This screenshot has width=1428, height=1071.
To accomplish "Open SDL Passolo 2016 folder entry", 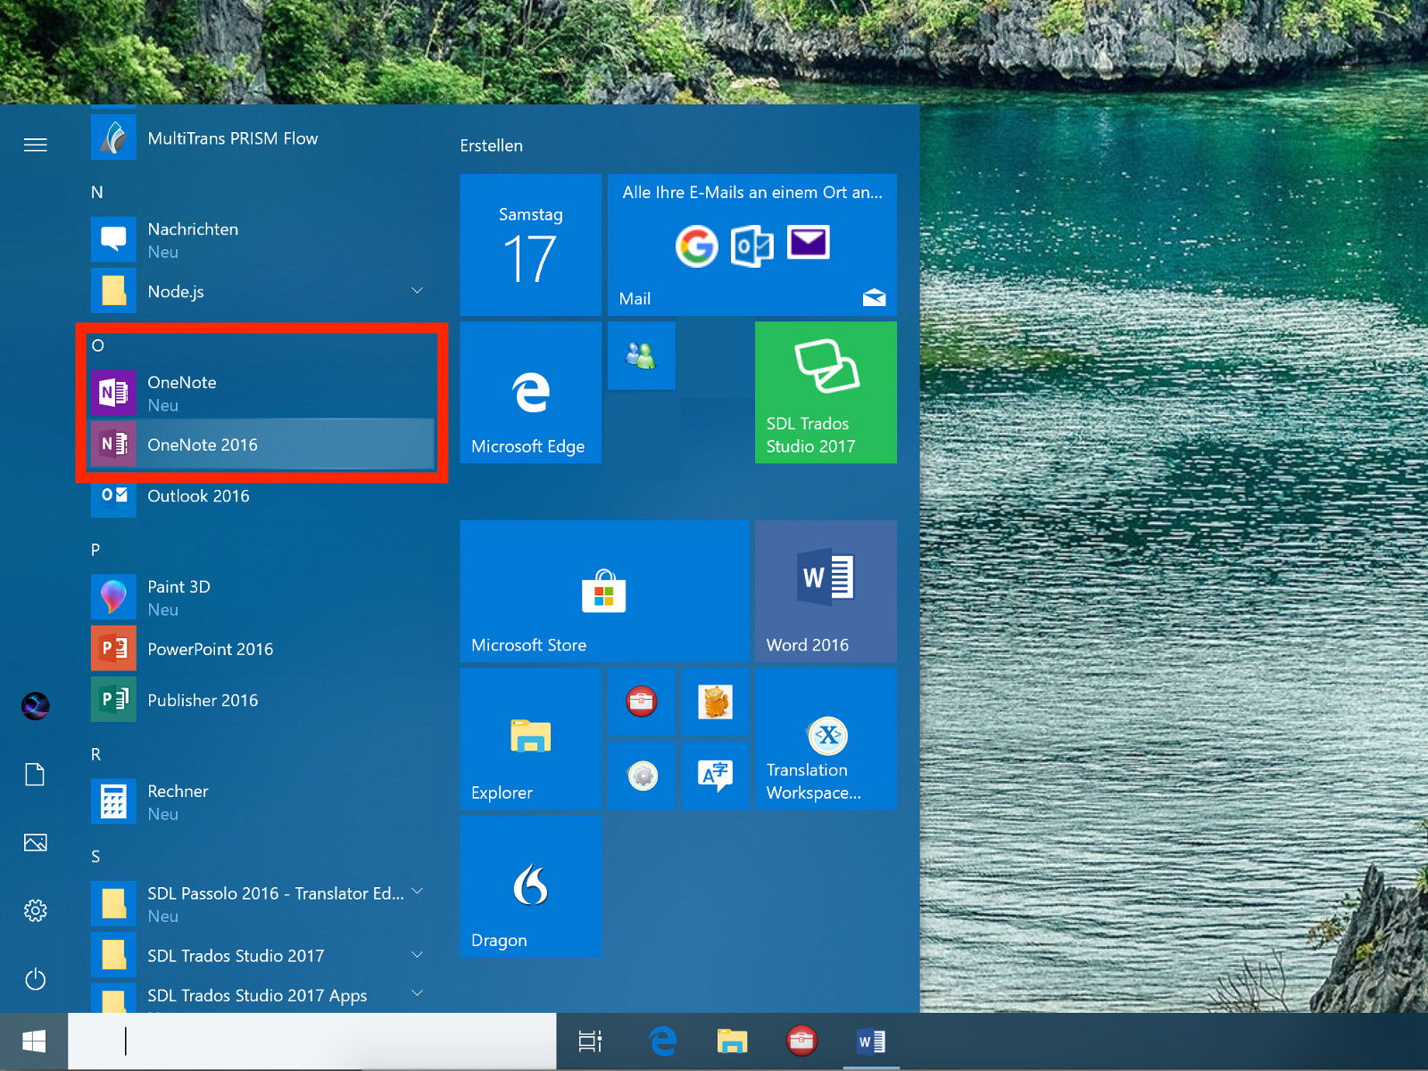I will click(262, 903).
